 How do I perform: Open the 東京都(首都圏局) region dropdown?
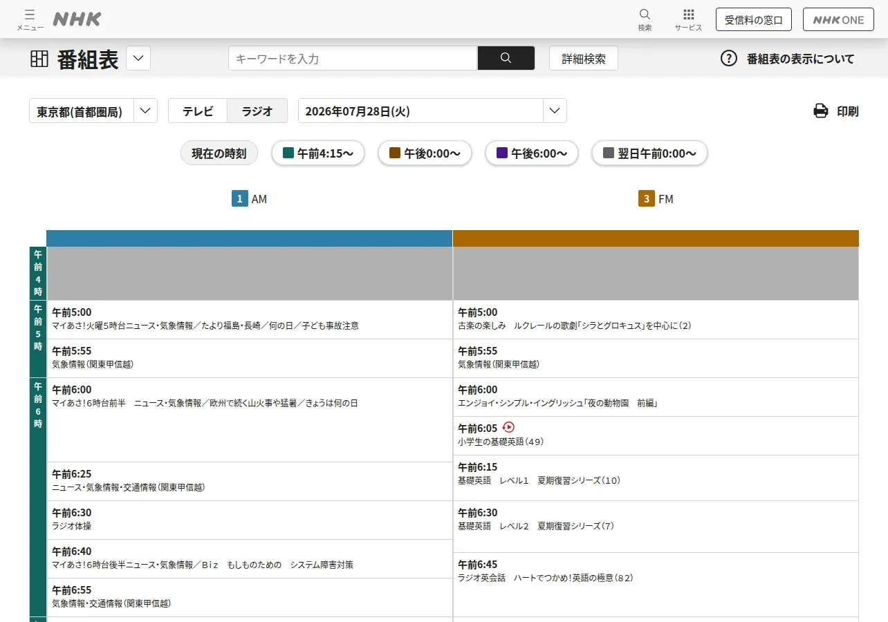[x=93, y=111]
